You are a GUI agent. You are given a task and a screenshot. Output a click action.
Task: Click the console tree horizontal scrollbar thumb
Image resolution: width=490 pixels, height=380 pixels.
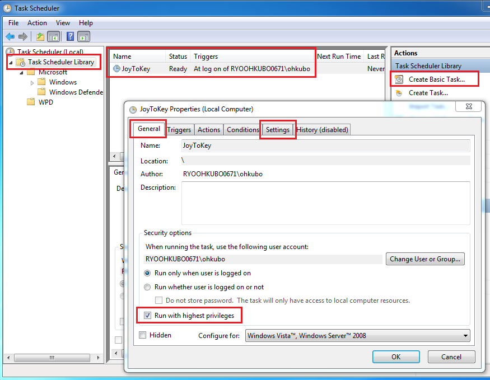coord(52,358)
